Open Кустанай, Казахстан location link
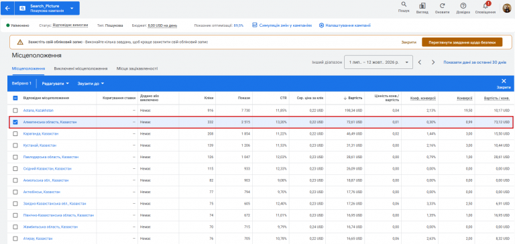The image size is (515, 244). coord(40,145)
